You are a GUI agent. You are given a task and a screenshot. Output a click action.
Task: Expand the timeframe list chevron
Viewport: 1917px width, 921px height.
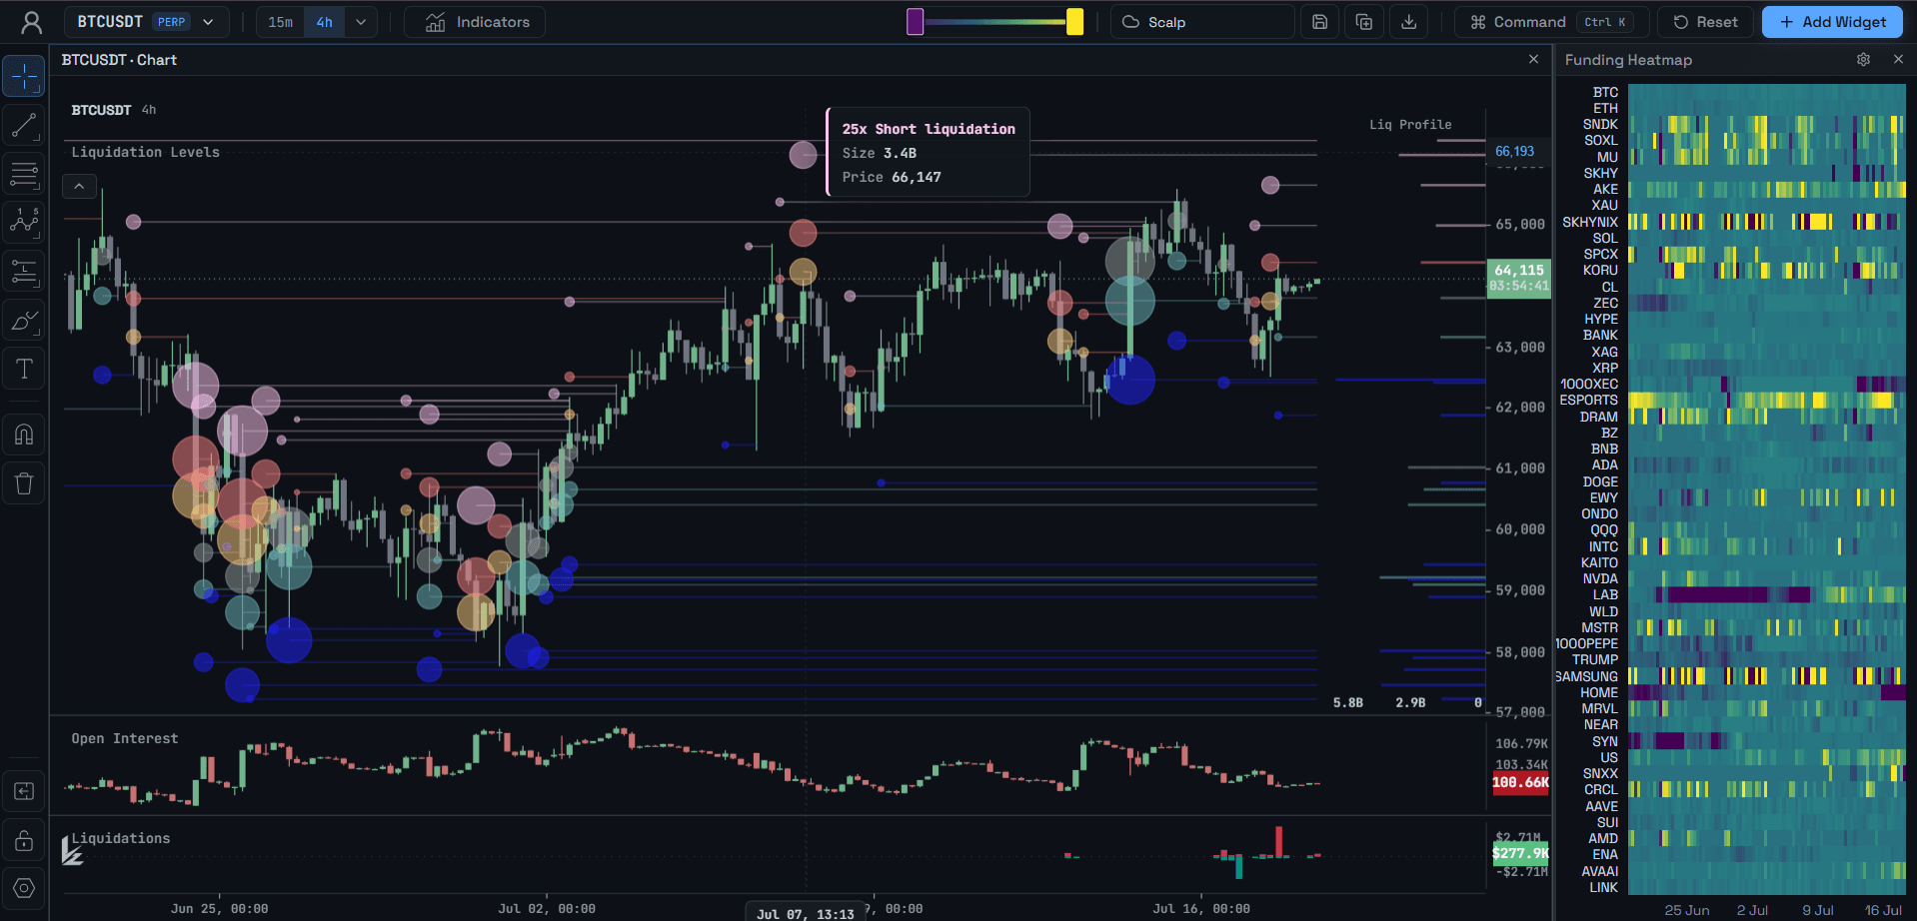(x=361, y=22)
